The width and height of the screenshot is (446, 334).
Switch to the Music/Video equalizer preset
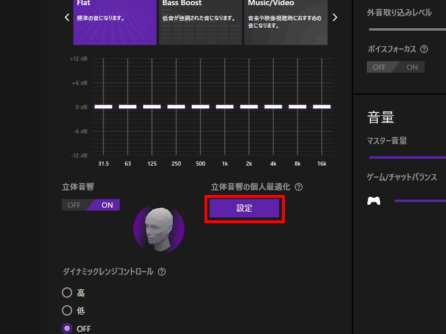click(x=285, y=22)
